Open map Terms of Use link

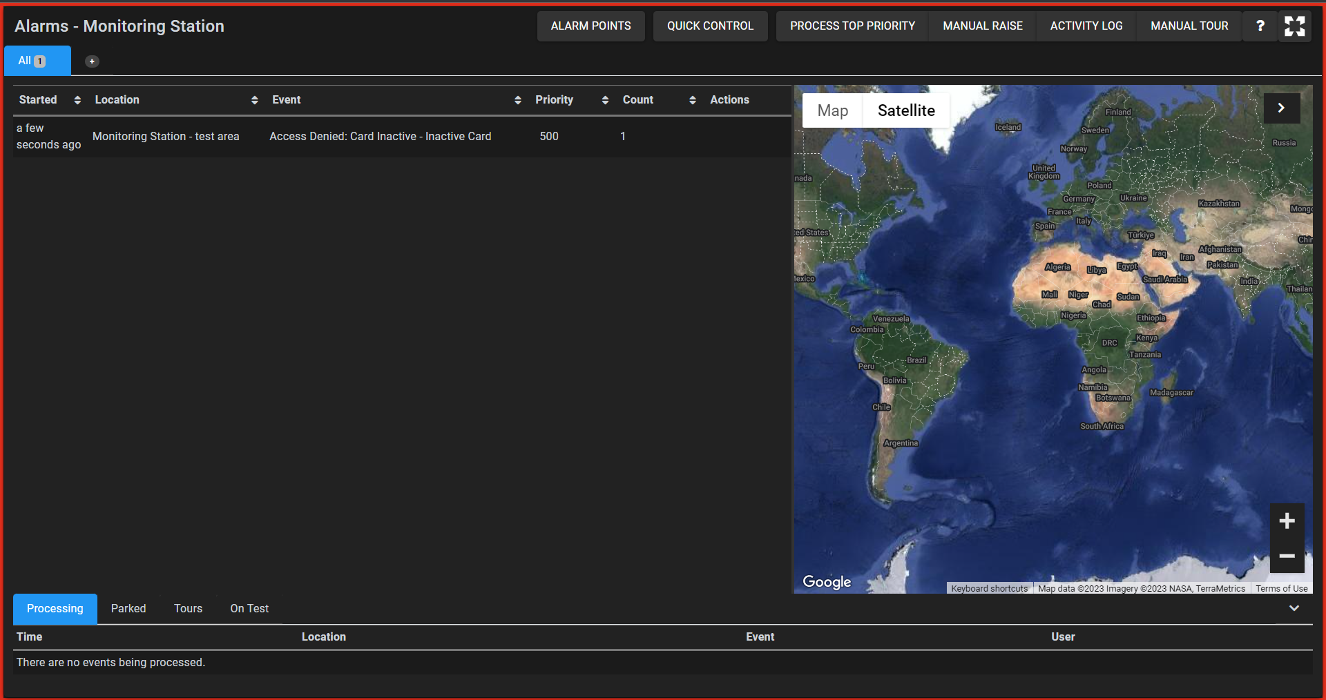click(x=1281, y=589)
